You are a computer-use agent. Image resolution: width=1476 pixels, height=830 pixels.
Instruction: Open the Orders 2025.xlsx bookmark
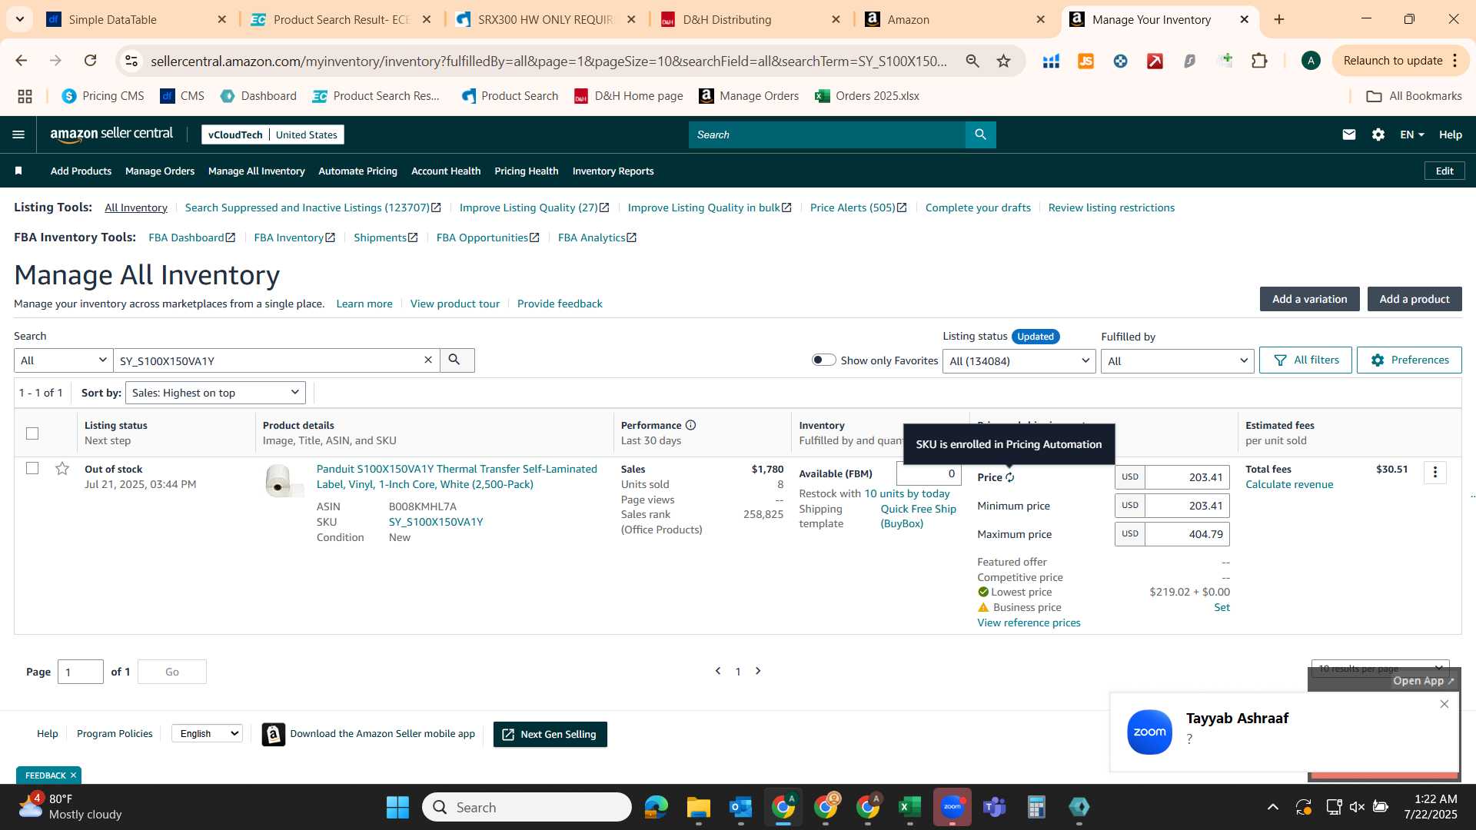point(867,96)
